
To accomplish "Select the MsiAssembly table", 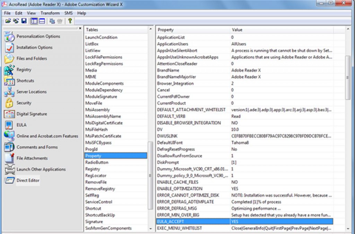I will 116,110.
